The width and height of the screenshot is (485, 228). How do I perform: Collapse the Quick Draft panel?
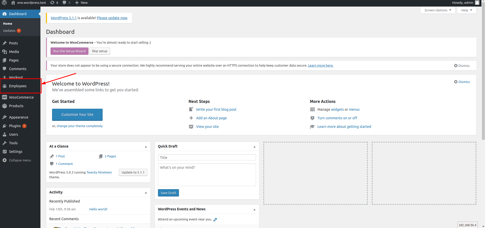point(255,147)
